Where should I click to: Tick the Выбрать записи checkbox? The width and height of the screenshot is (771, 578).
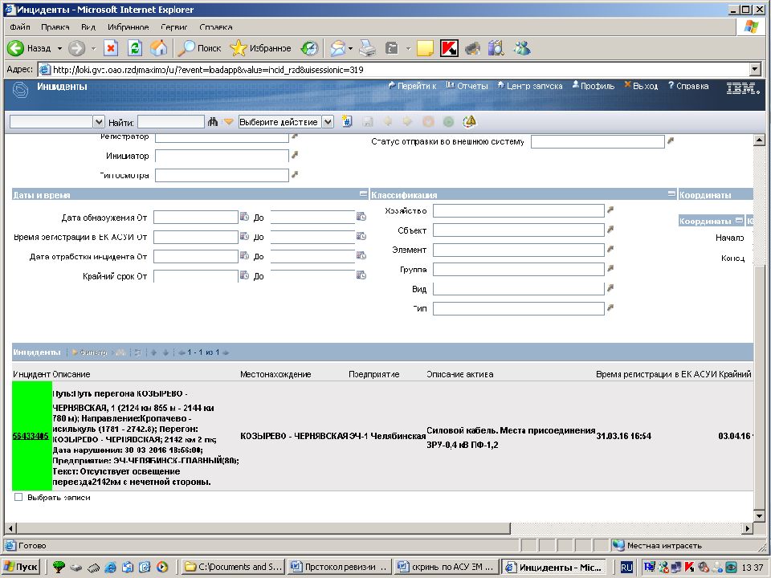coord(18,498)
